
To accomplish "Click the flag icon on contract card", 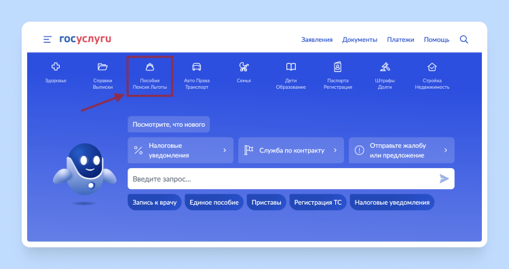I will [248, 150].
